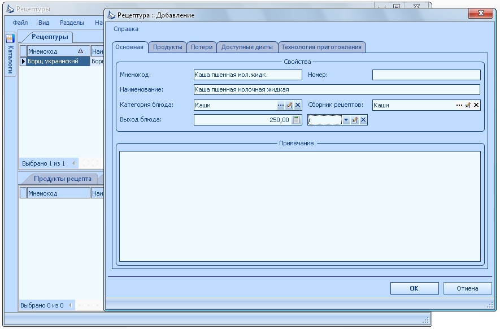
Task: Clear the recipe collection field
Action: 476,105
